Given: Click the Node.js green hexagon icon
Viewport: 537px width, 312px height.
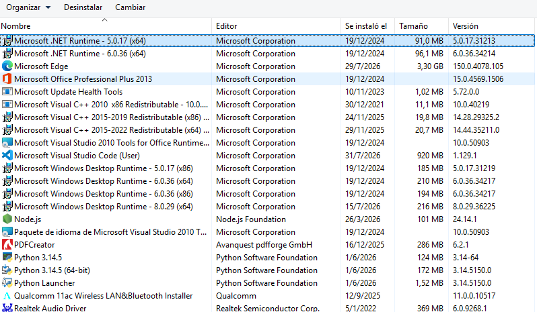Looking at the screenshot, I should pos(7,219).
